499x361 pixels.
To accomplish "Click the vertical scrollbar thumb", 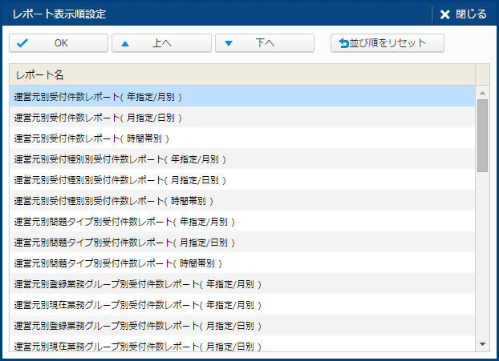I will 482,136.
